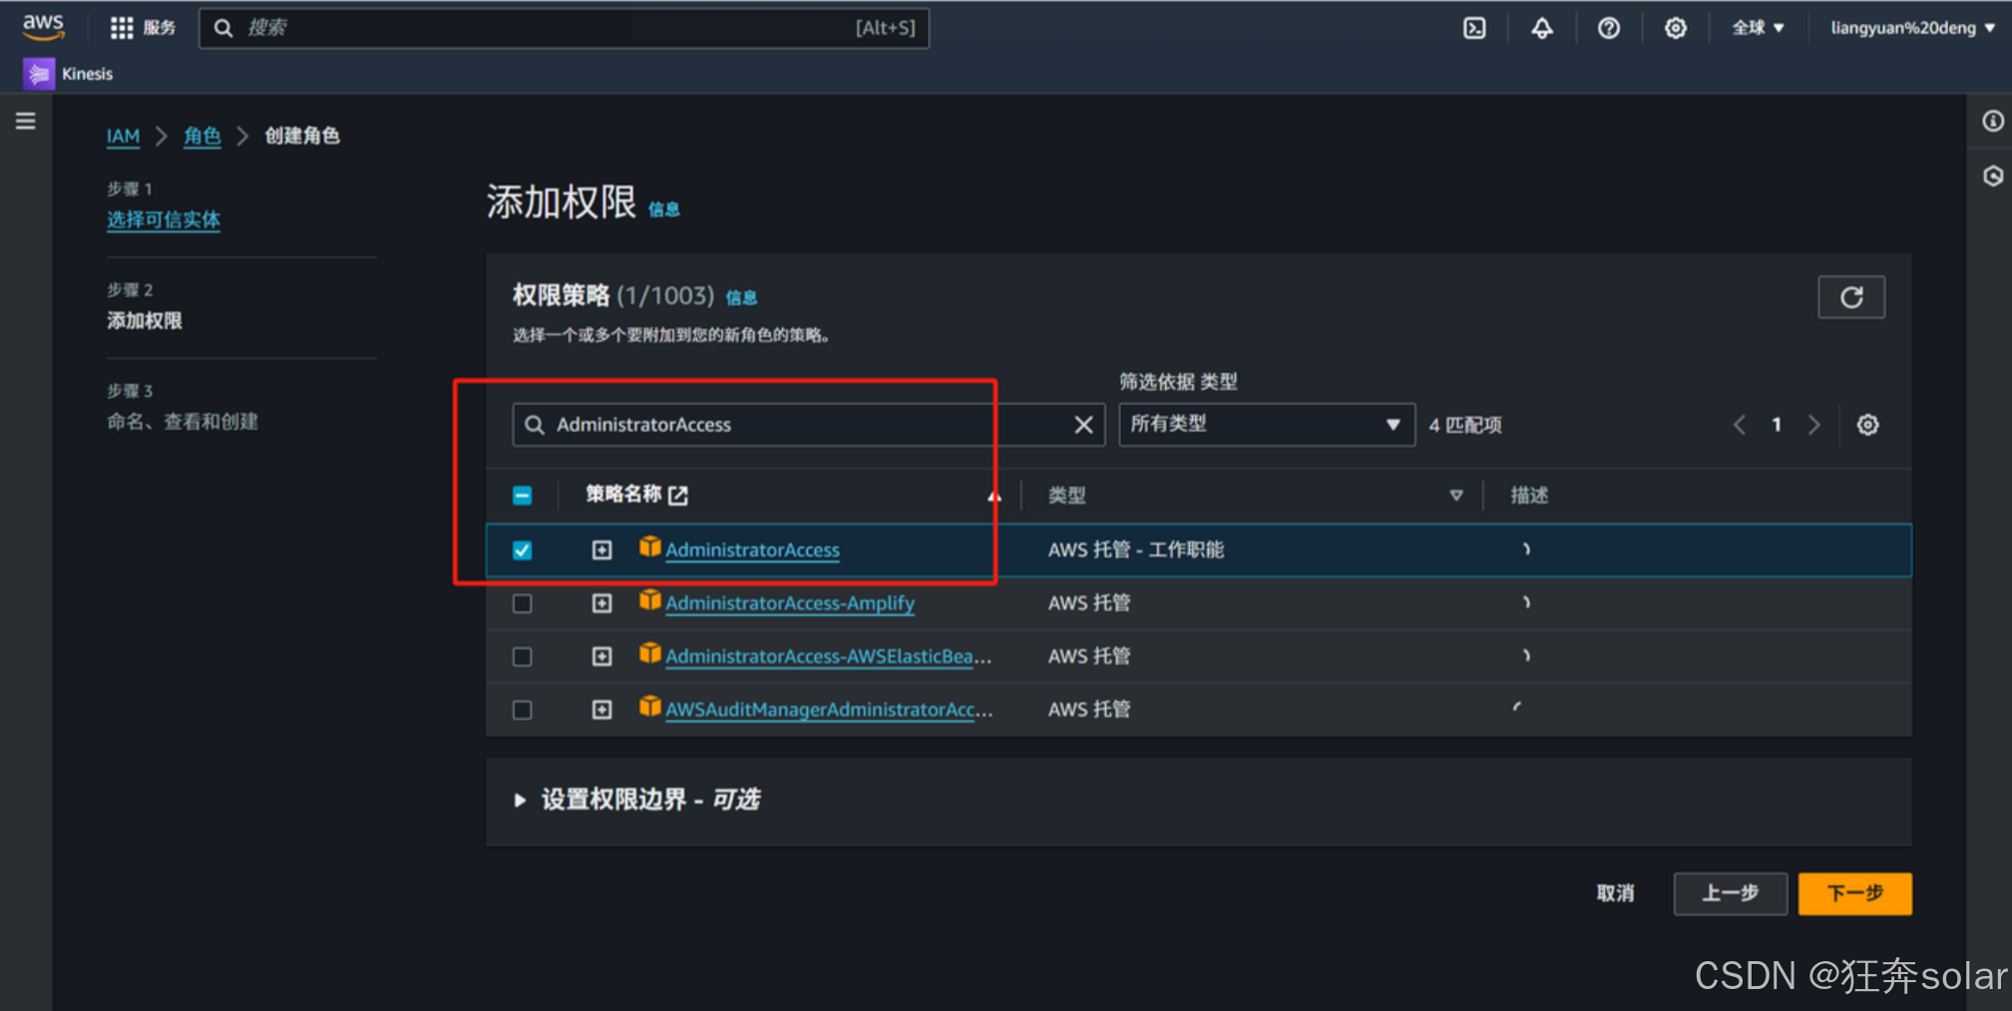Image resolution: width=2012 pixels, height=1011 pixels.
Task: Check the AWSAuditManagerAdministratorAccess checkbox
Action: coord(522,709)
